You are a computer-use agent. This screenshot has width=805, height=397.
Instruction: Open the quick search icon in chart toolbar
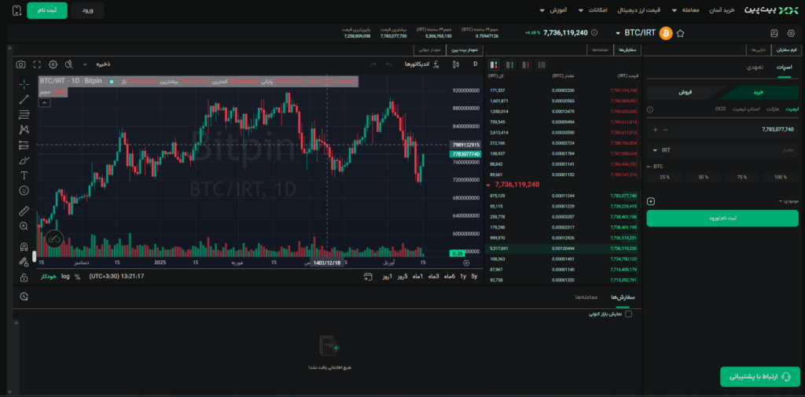(x=69, y=64)
